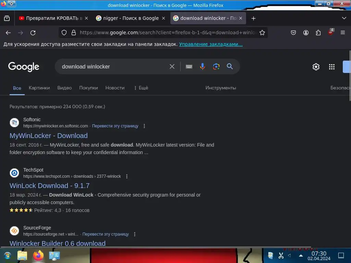Bookmark this page with star icon
This screenshot has height=263, width=351.
tap(262, 33)
